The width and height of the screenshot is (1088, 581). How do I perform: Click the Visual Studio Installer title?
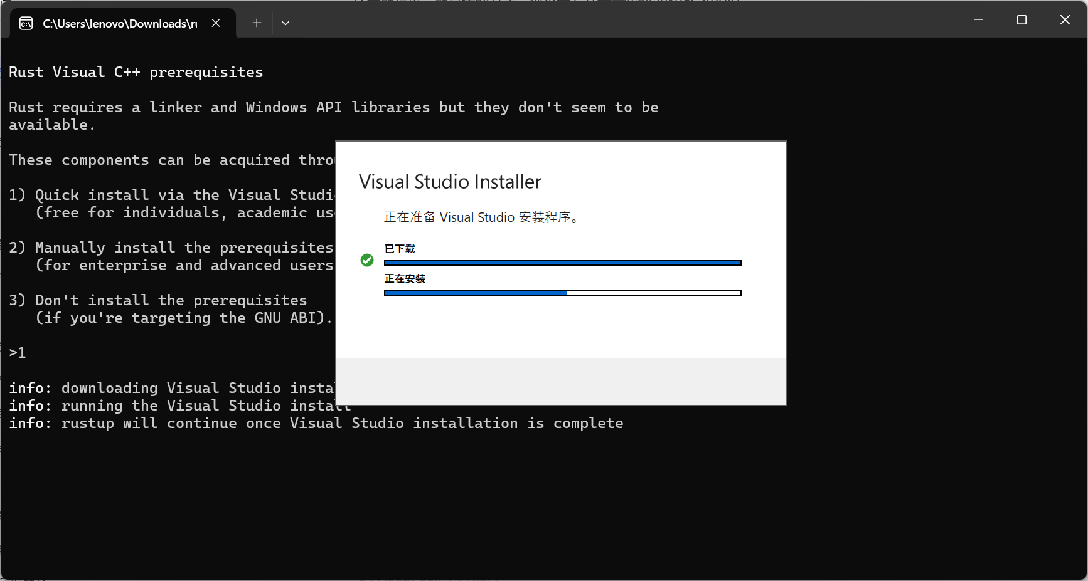pos(450,182)
